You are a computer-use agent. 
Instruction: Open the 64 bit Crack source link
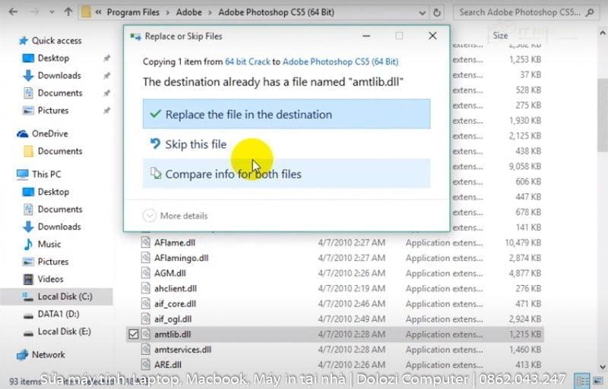[x=249, y=61]
